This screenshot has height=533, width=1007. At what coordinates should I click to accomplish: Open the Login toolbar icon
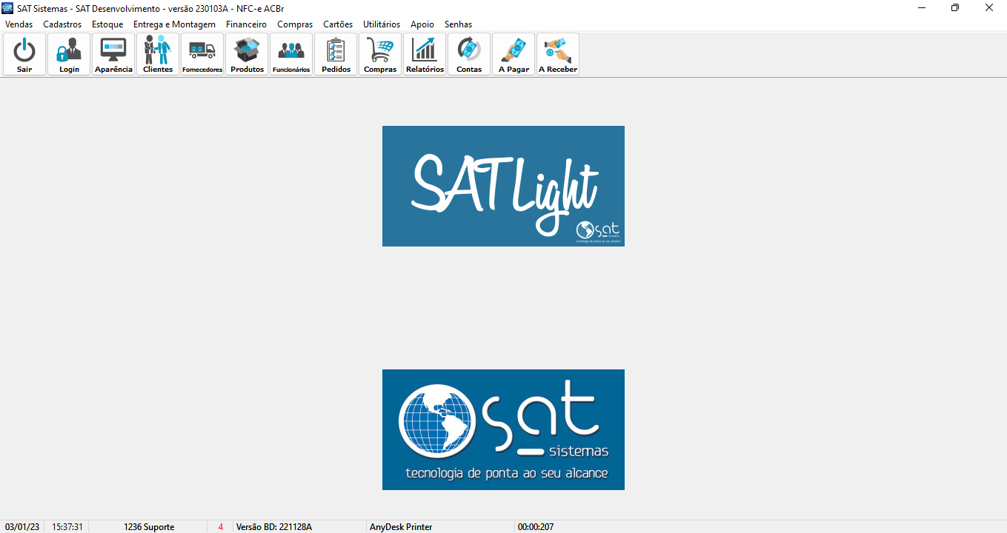coord(69,53)
